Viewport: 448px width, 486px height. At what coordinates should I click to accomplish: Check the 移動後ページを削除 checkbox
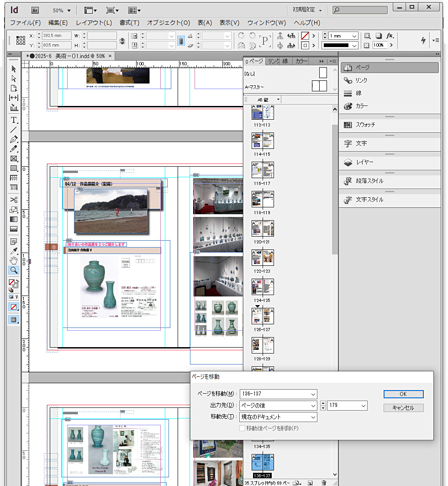coord(242,428)
